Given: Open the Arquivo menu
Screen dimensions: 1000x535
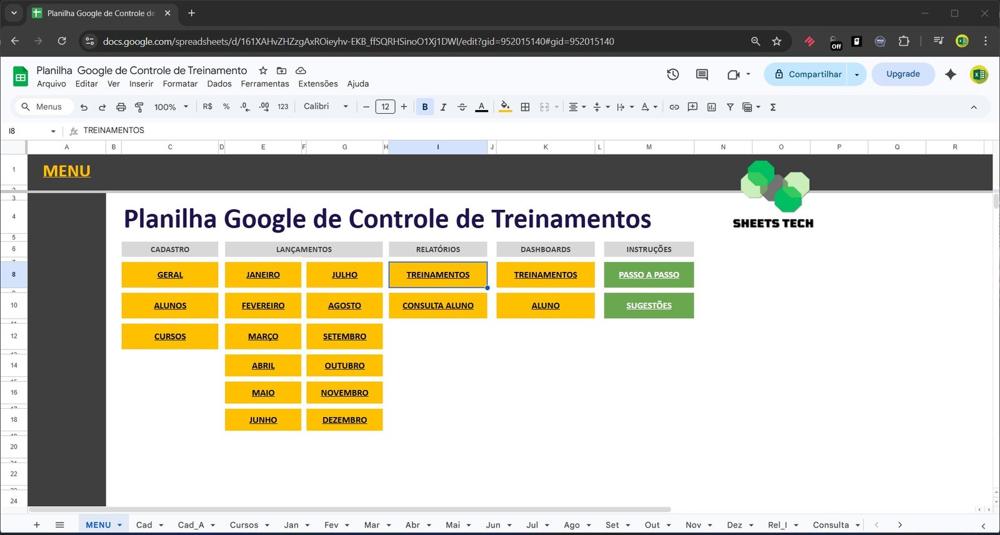Looking at the screenshot, I should (x=51, y=84).
